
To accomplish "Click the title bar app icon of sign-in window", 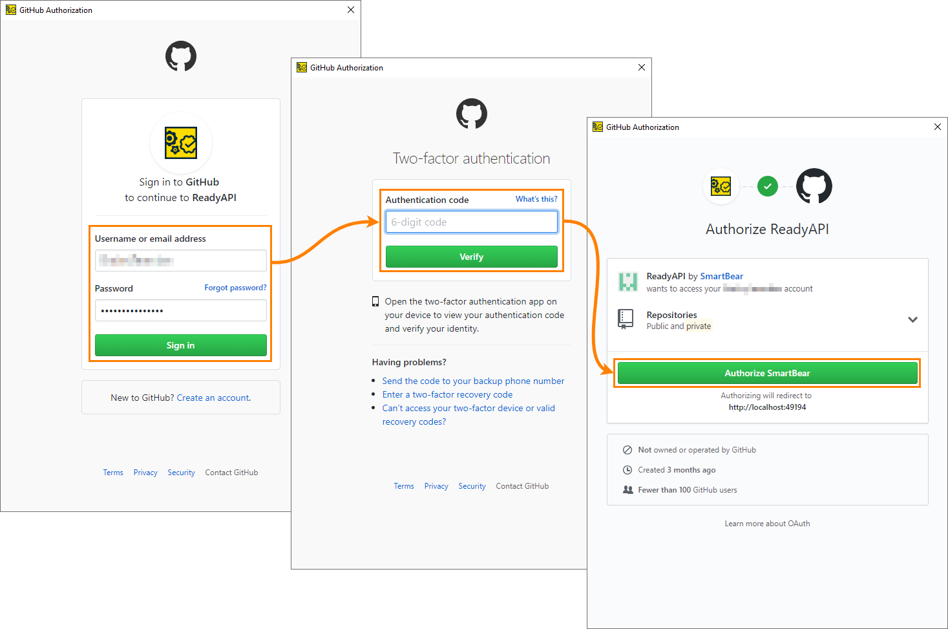I will [11, 10].
